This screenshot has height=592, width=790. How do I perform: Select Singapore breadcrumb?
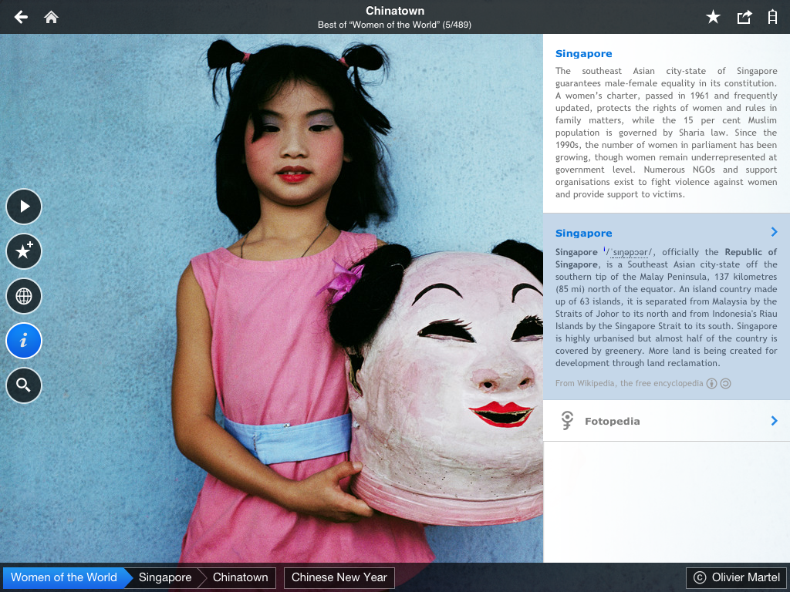point(165,577)
